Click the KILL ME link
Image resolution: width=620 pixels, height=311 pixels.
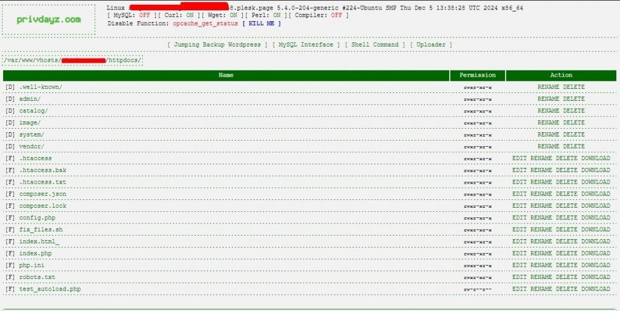262,24
